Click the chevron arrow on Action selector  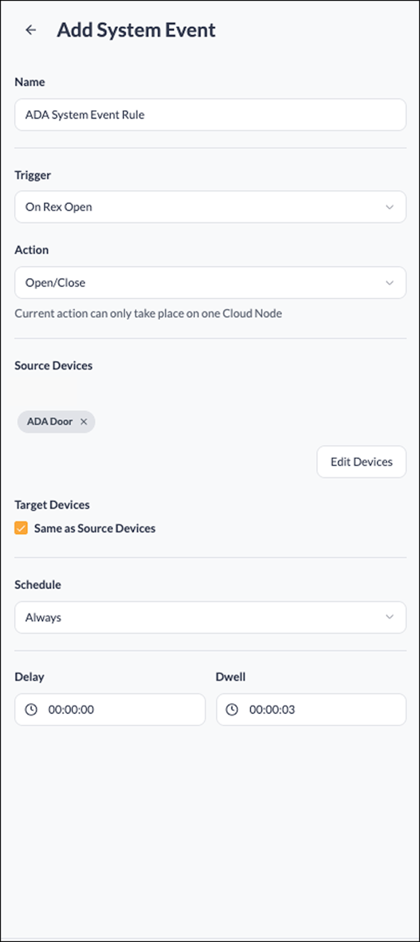pyautogui.click(x=389, y=283)
